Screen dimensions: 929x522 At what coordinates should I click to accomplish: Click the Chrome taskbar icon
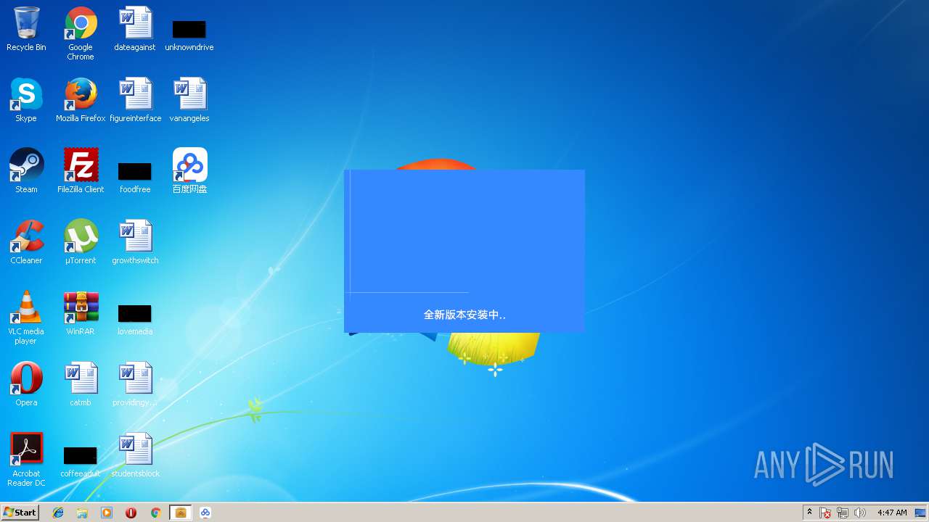coord(155,513)
